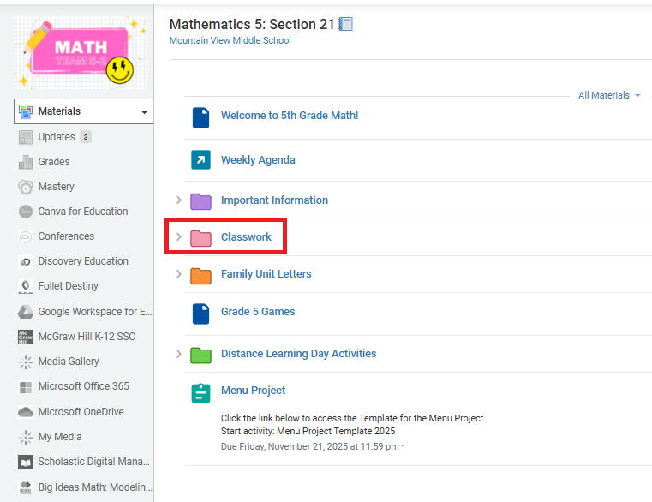Click the orange Family Unit Letters folder icon

coord(200,275)
